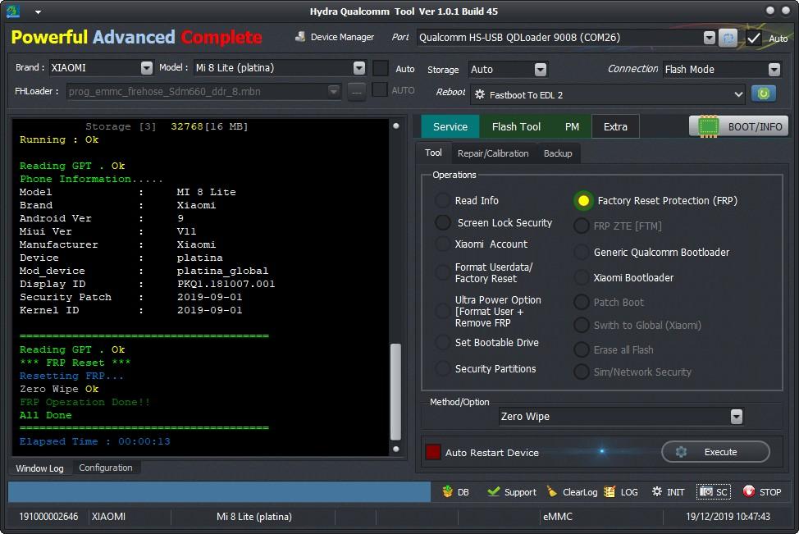Select Ultra Power Option radio button
This screenshot has width=799, height=534.
coord(442,312)
